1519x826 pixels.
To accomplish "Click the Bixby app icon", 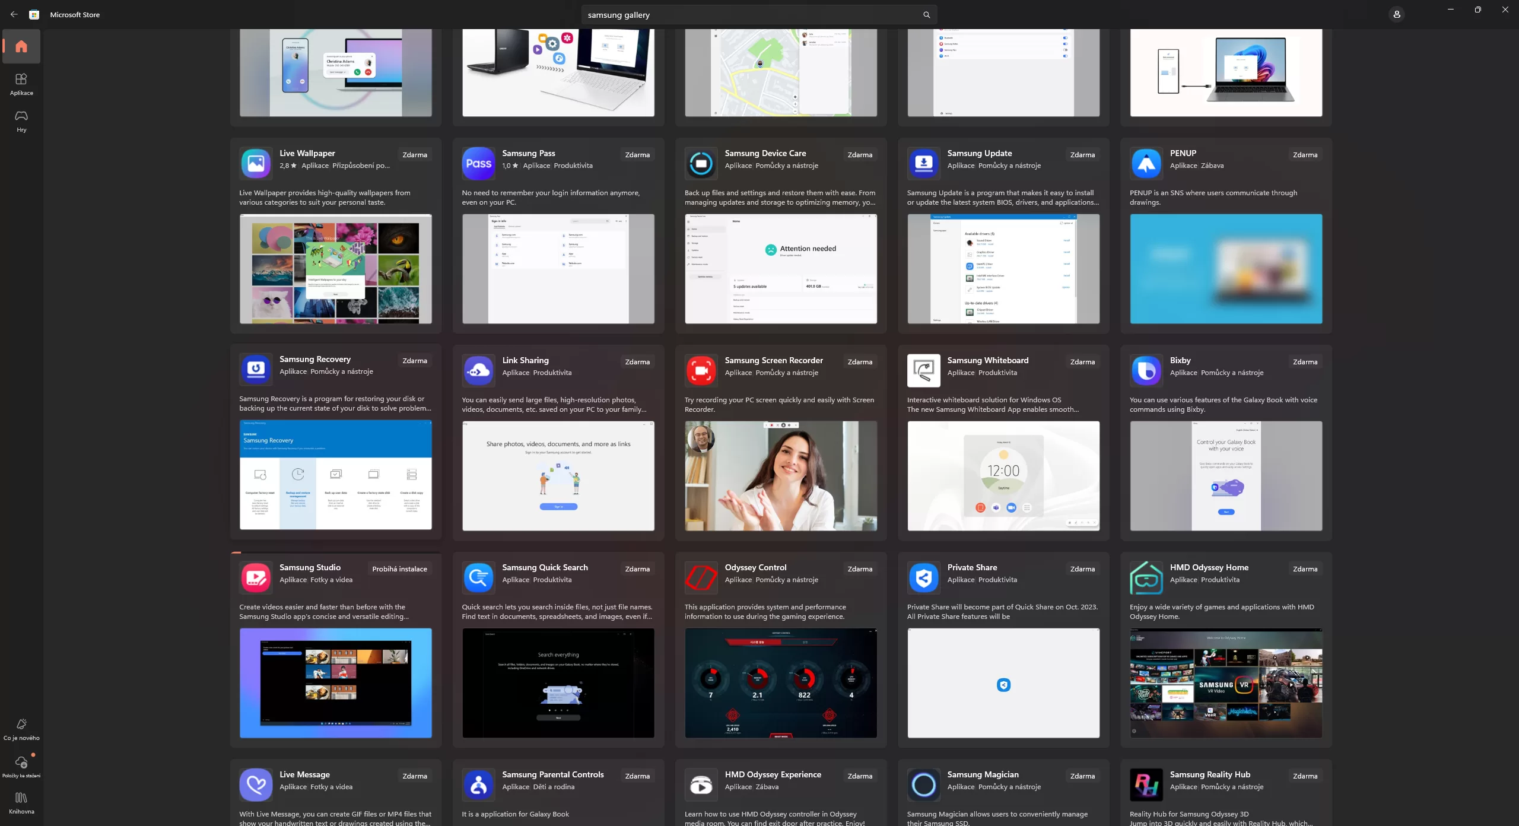I will (1146, 370).
